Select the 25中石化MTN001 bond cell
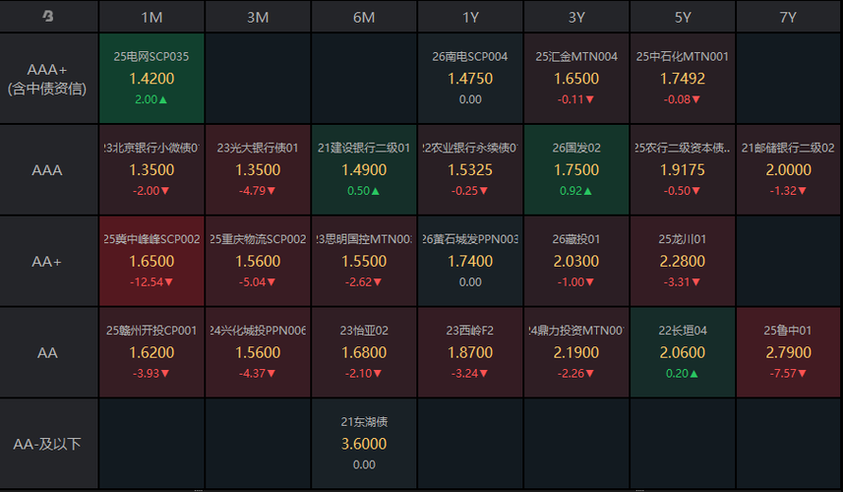 pos(683,79)
